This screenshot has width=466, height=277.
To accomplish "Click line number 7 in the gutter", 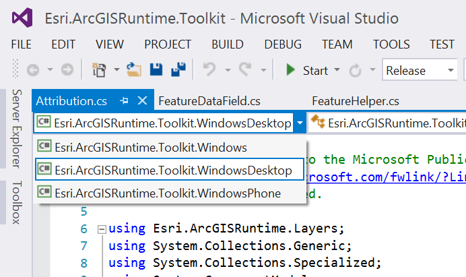I will [x=84, y=246].
